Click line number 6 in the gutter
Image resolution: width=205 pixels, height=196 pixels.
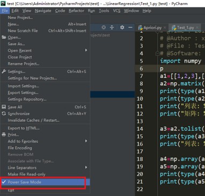click(x=141, y=69)
